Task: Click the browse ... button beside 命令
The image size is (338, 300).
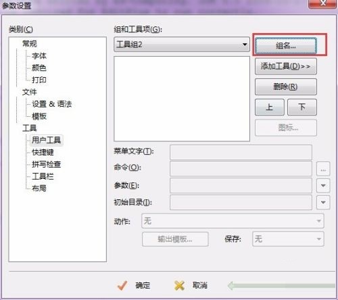Action: (323, 169)
